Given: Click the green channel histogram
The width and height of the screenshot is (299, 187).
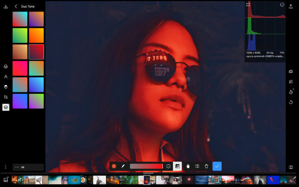Looking at the screenshot, I should (265, 26).
